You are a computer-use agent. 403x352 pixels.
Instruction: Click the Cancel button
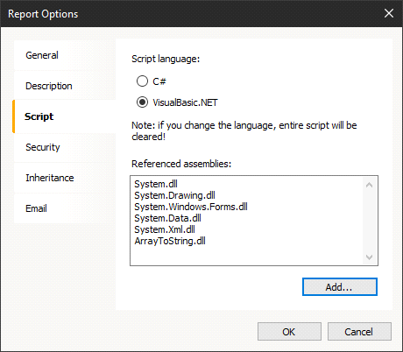(x=359, y=332)
